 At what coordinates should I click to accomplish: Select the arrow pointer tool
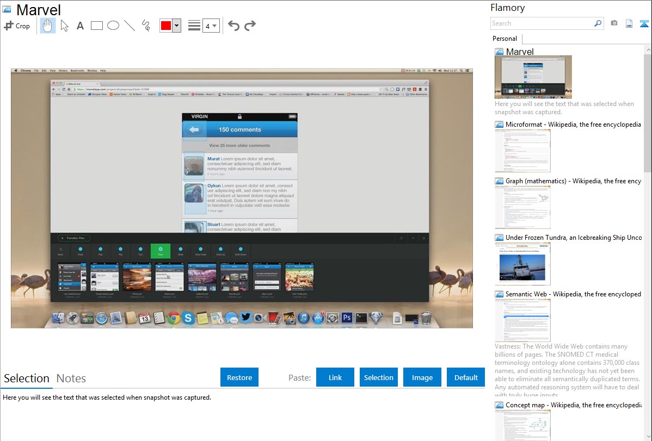point(64,26)
